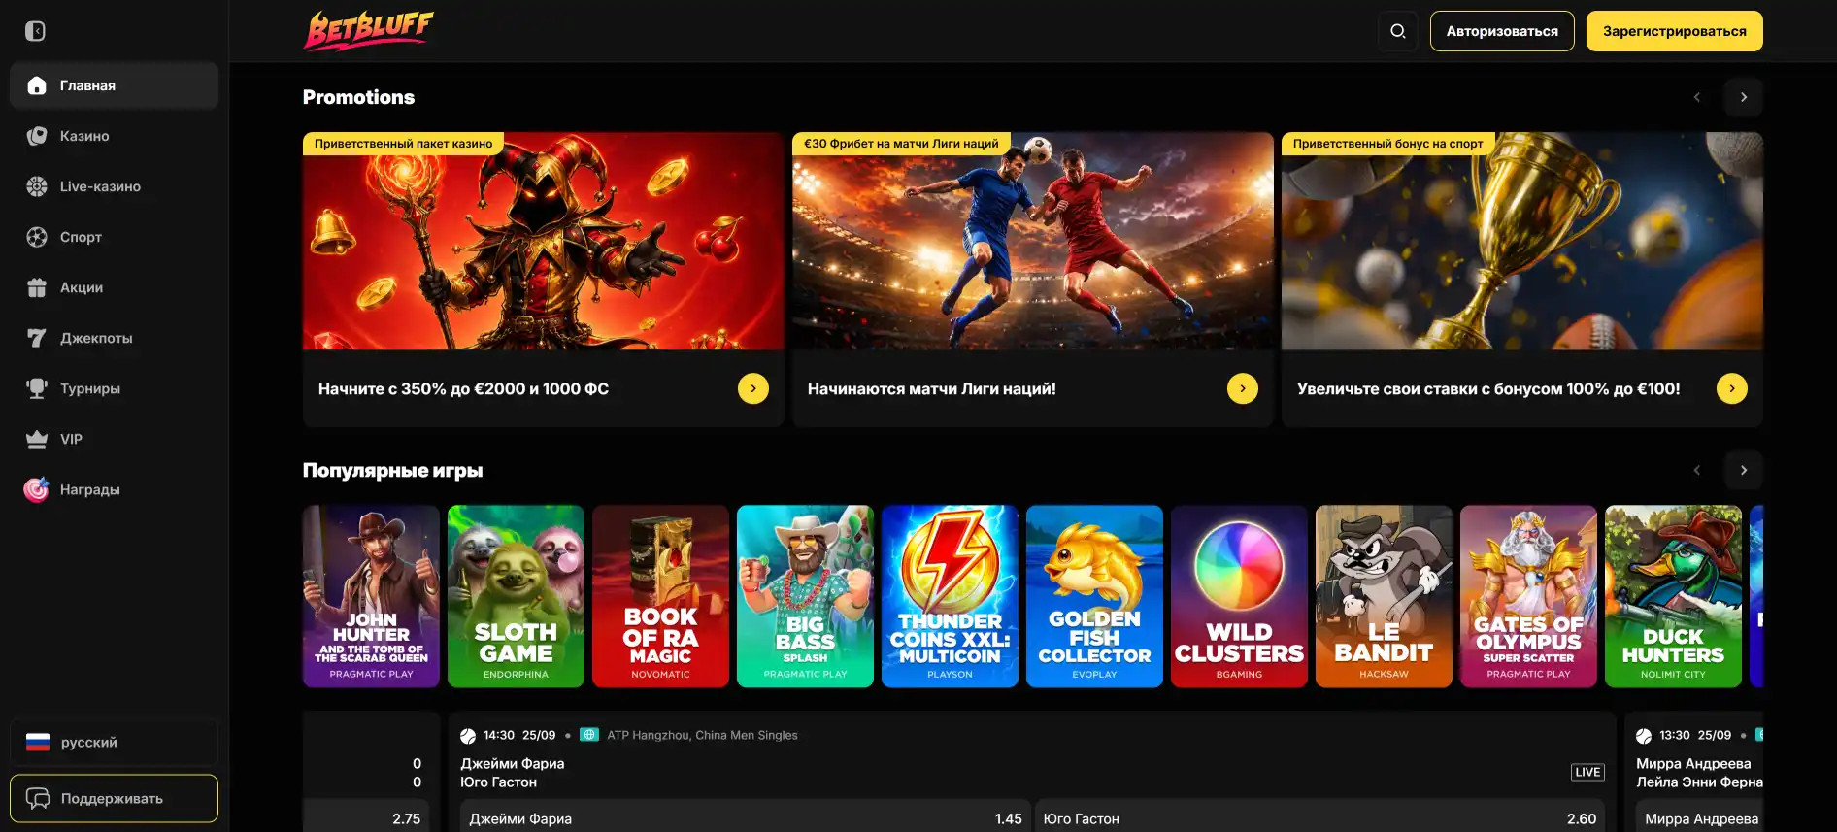
Task: Click 'Начинаются матчи Лиги наций!' text
Action: click(931, 388)
